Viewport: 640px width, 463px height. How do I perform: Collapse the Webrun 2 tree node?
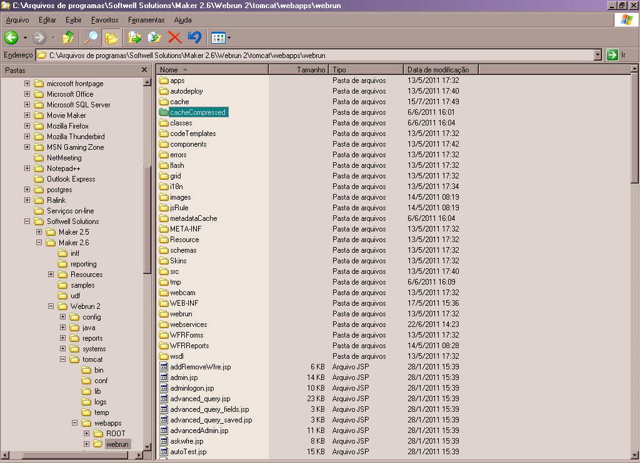coord(51,306)
